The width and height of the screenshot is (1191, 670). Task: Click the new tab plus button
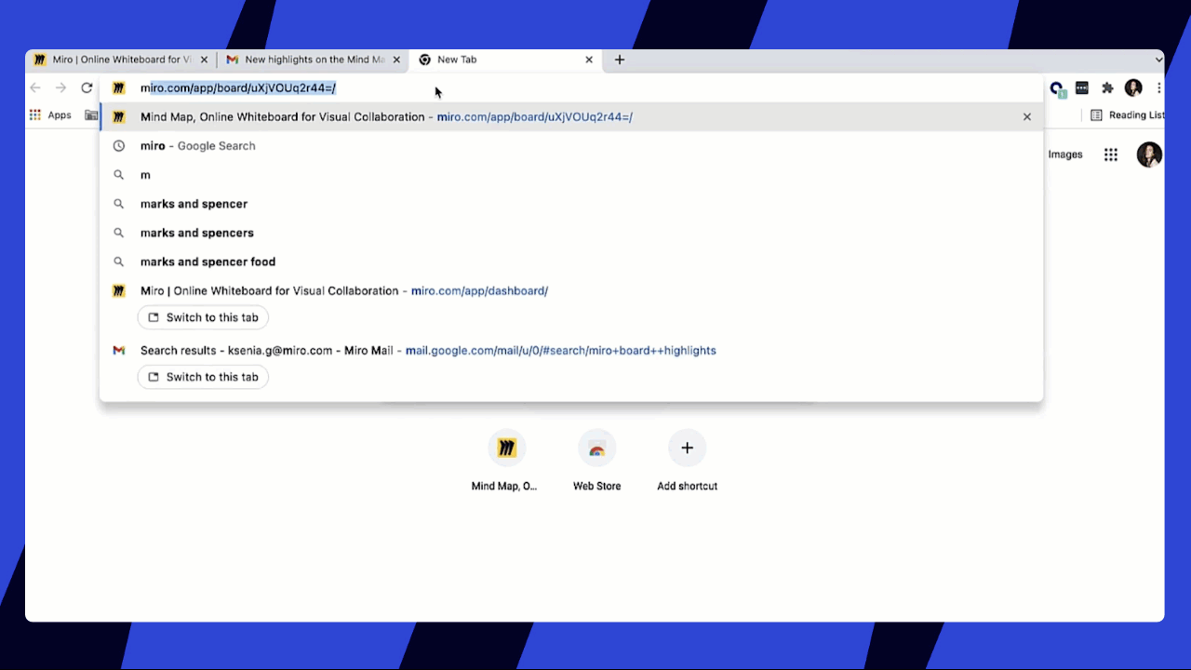coord(620,60)
